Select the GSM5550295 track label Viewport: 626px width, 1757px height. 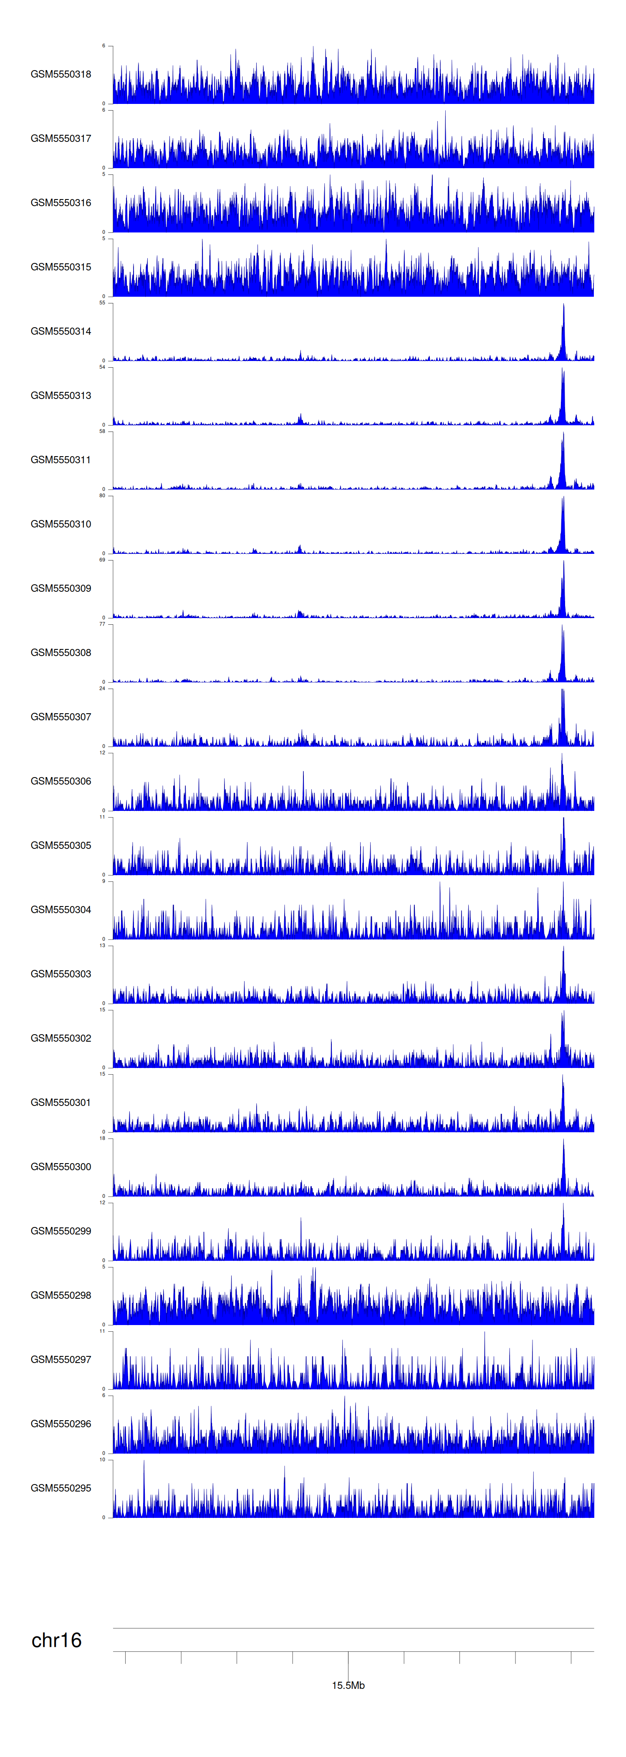61,1487
